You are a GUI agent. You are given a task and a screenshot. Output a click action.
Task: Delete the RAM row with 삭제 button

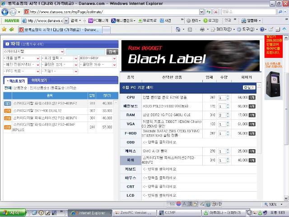(252, 115)
